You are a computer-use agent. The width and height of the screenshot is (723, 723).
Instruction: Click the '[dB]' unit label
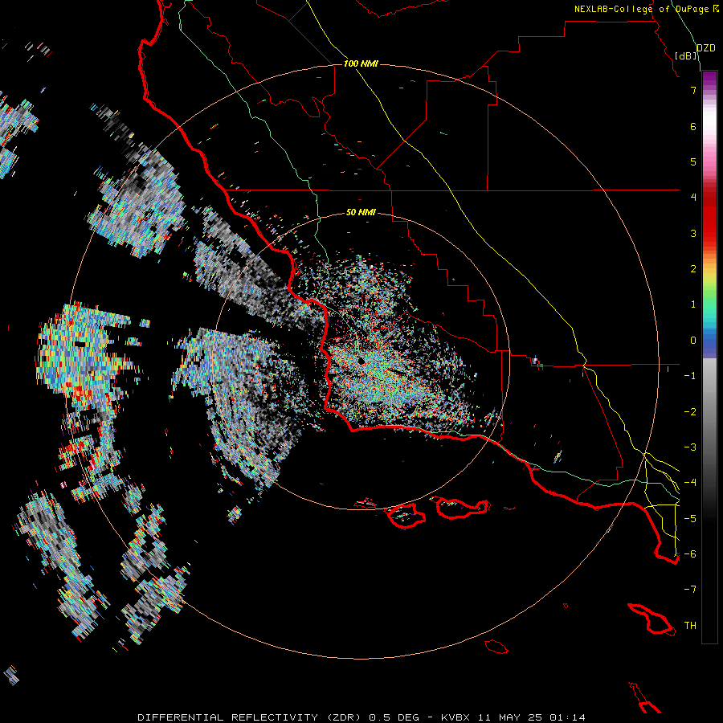686,55
